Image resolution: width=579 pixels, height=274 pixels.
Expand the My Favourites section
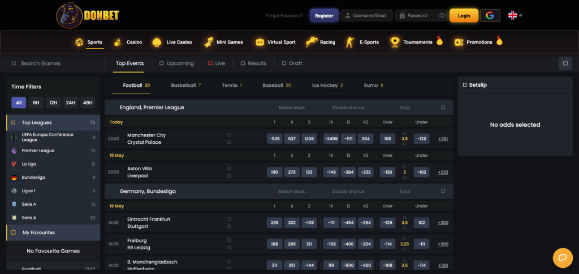coord(53,232)
